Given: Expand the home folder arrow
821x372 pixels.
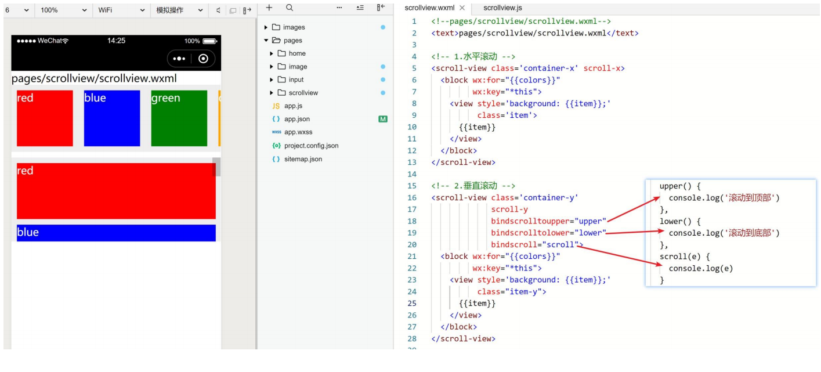Looking at the screenshot, I should [x=272, y=53].
